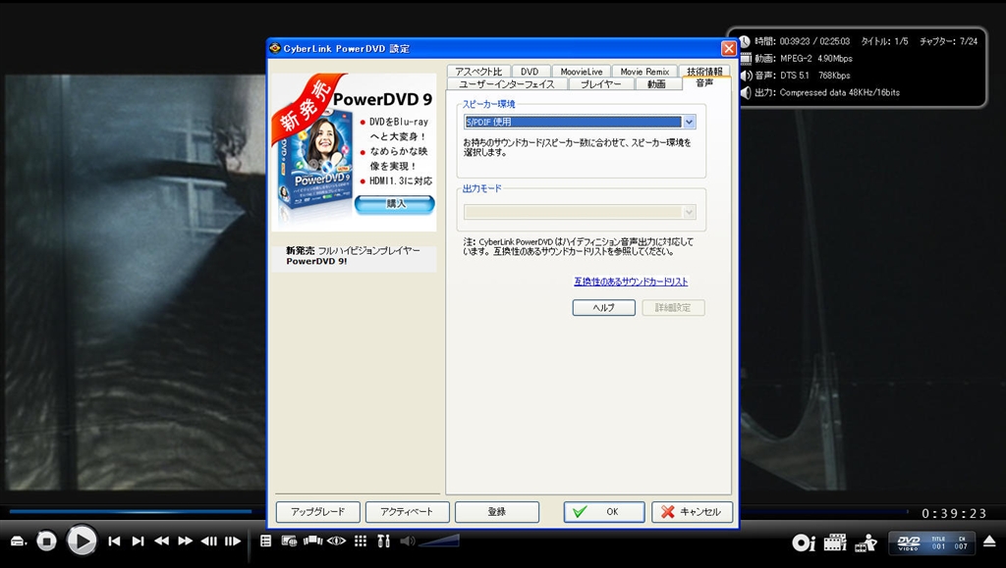Switch to the アスペクト比 tab
Image resolution: width=1006 pixels, height=568 pixels.
click(x=478, y=72)
